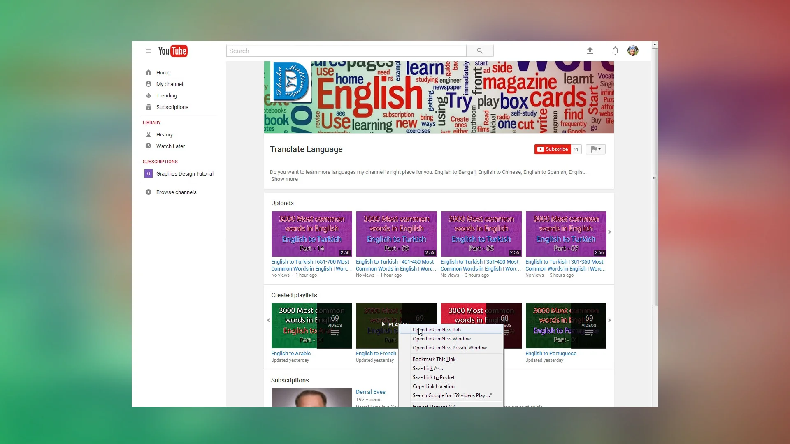This screenshot has width=790, height=444.
Task: Open the 401-450 Most Common Words title
Action: (396, 265)
